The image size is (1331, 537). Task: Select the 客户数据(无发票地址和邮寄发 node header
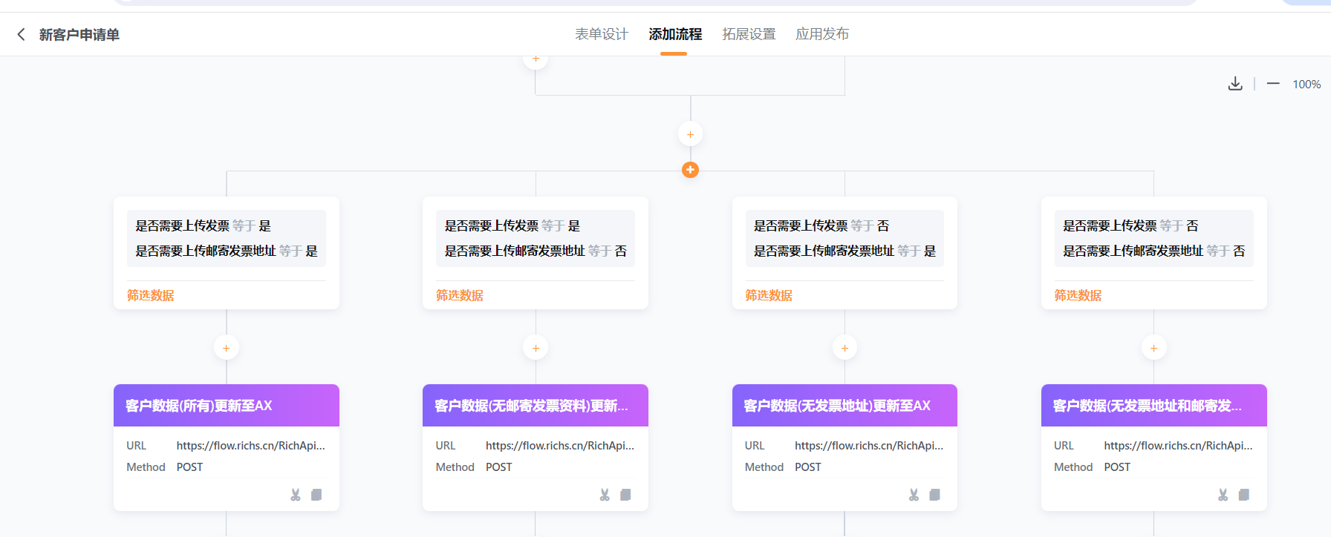1153,406
